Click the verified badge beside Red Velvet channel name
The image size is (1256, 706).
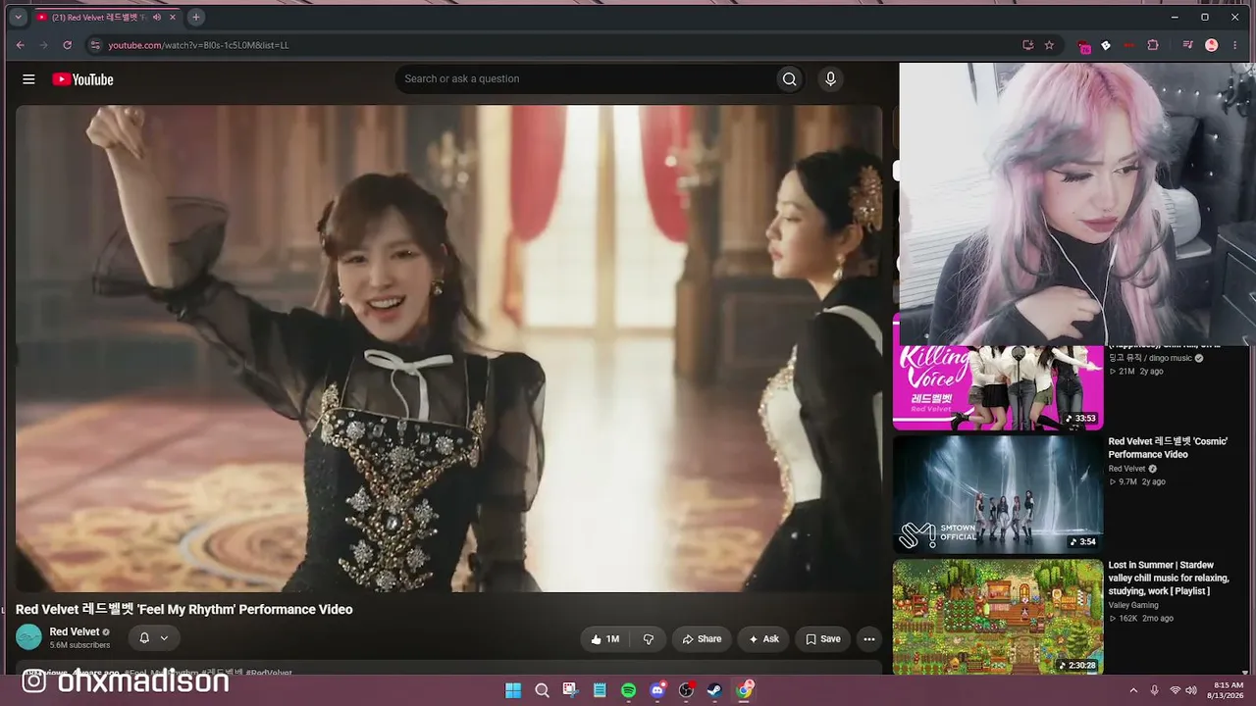(106, 632)
